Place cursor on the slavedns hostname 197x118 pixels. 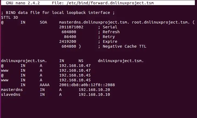[10, 94]
